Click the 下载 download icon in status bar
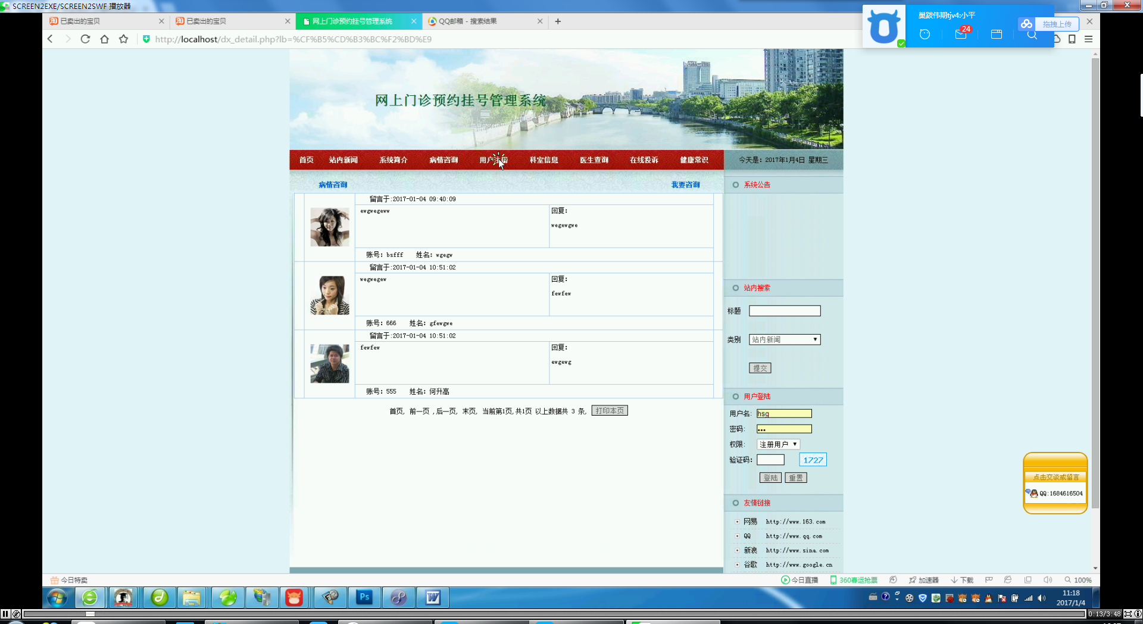1143x624 pixels. [x=962, y=580]
